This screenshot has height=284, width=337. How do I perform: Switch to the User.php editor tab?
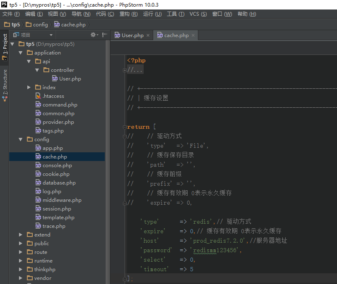click(x=132, y=35)
